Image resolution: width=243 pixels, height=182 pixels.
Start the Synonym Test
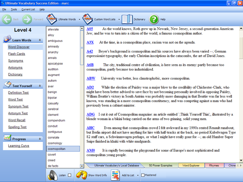point(18,106)
